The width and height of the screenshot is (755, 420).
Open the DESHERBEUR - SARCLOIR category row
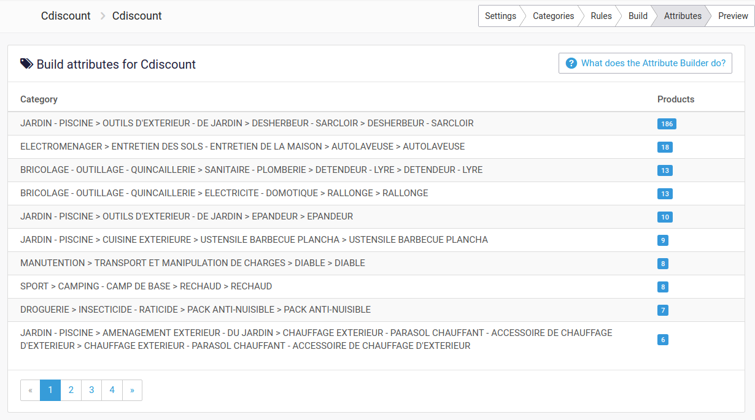(377, 123)
